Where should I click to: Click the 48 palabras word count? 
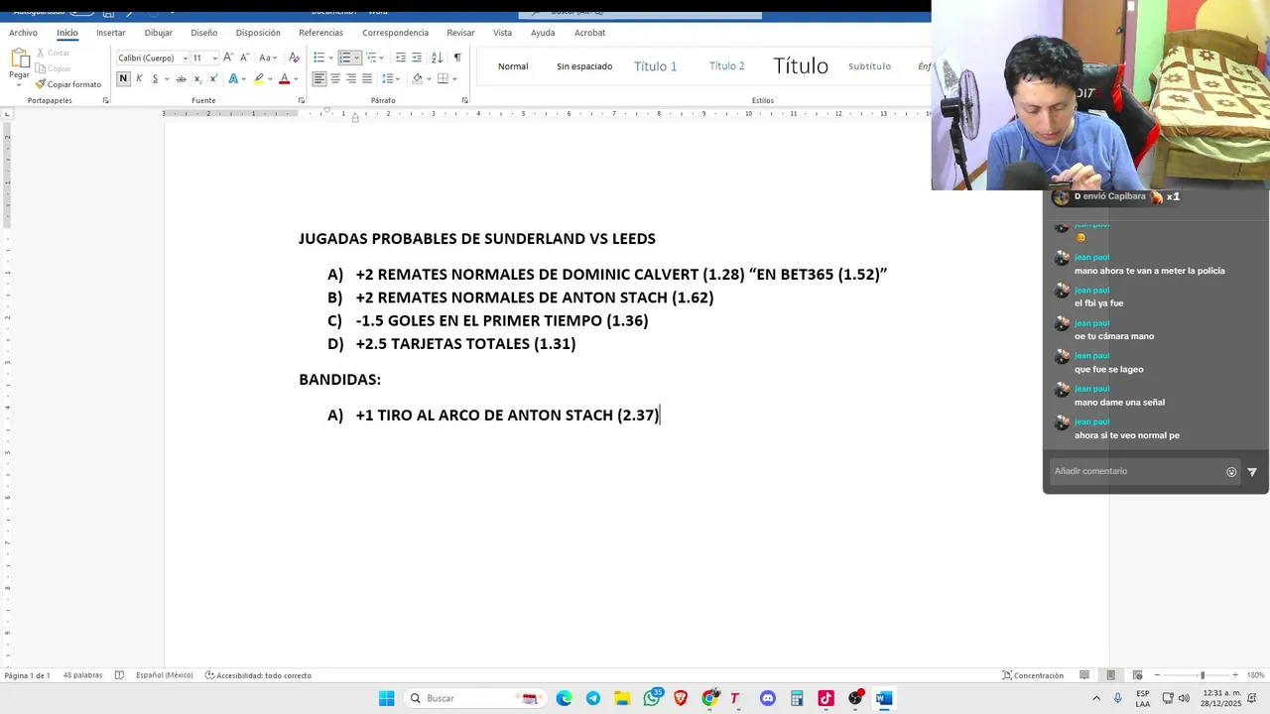pyautogui.click(x=82, y=675)
